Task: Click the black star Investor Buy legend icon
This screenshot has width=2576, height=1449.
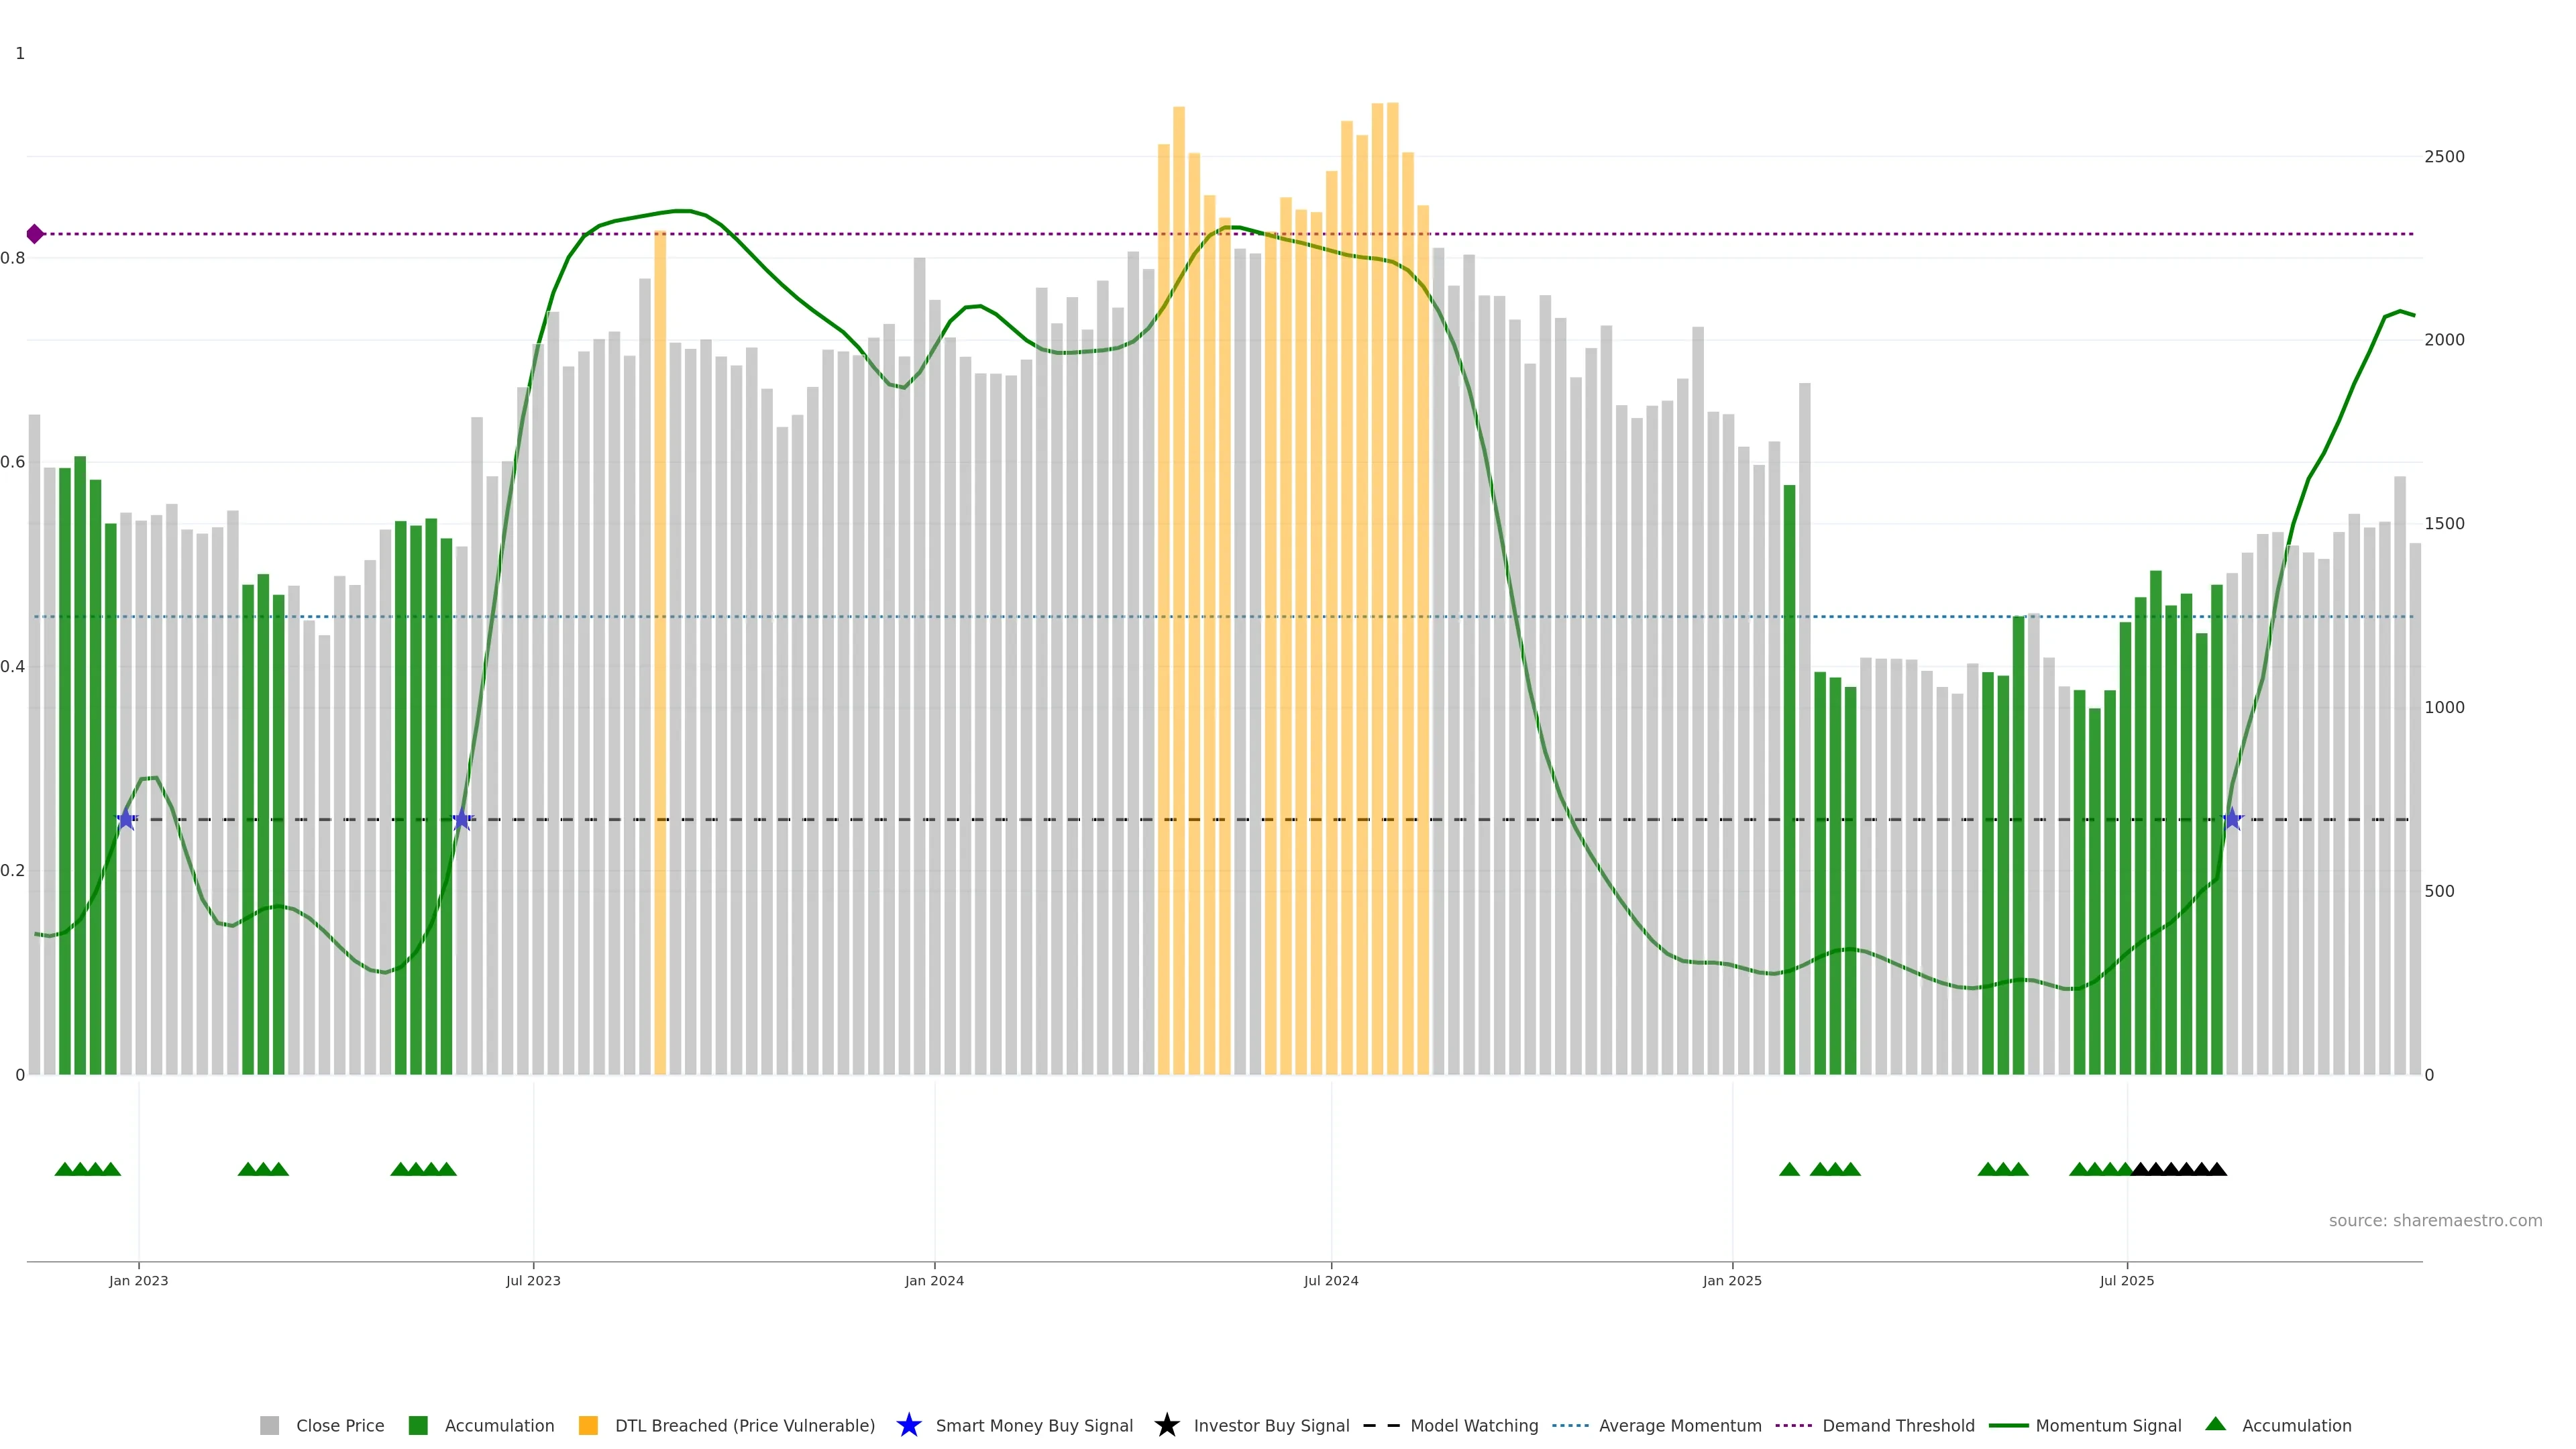Action: [1166, 1425]
